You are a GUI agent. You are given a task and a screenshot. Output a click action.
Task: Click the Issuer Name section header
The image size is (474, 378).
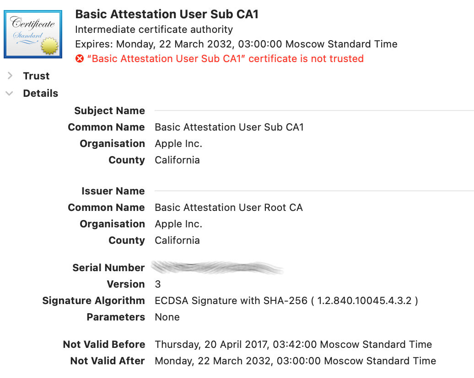coord(113,191)
